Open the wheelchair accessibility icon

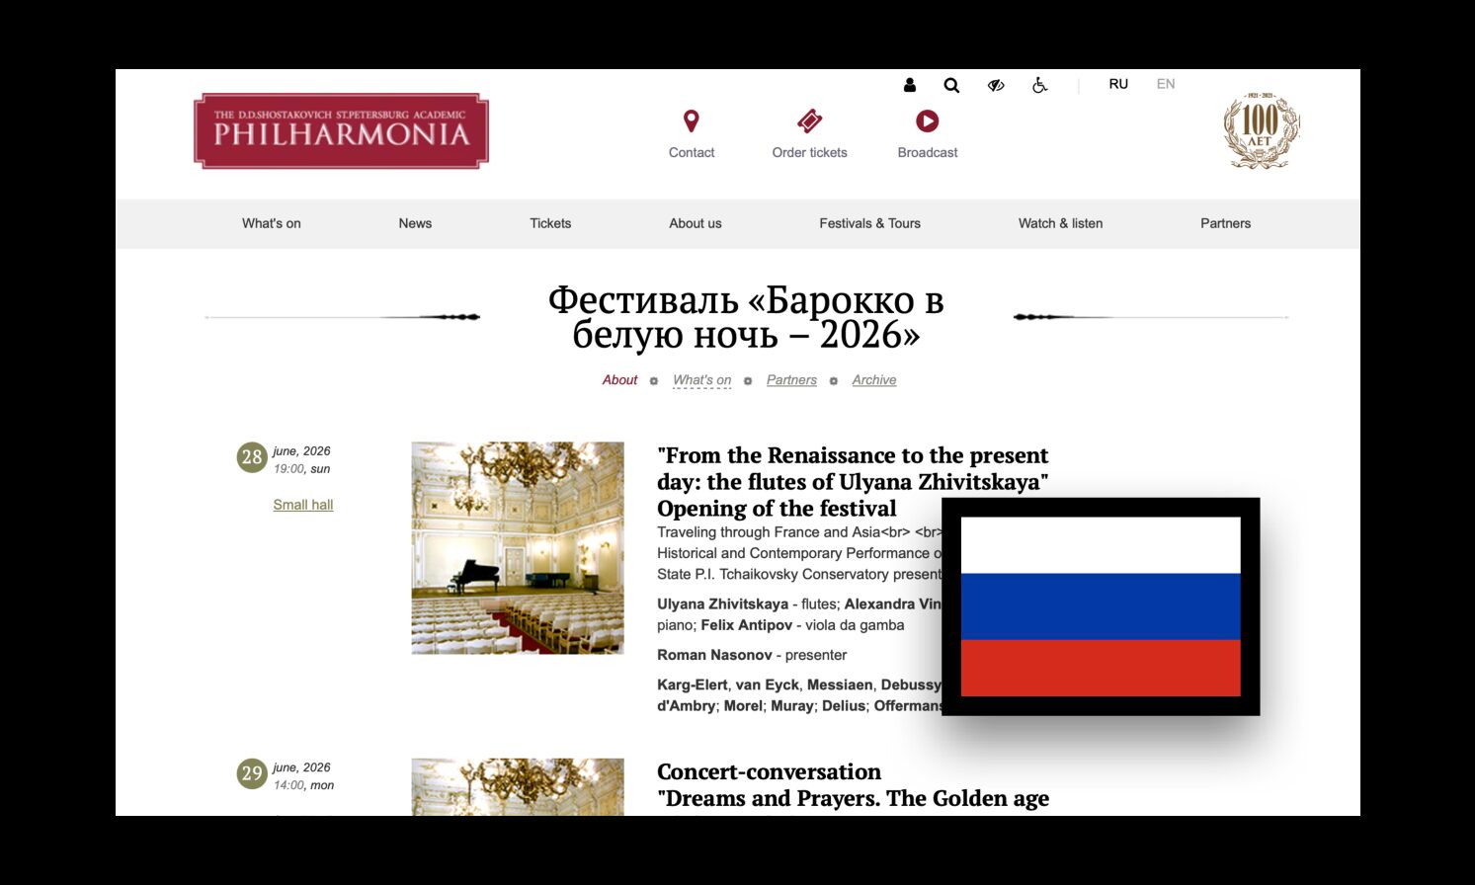point(1039,85)
